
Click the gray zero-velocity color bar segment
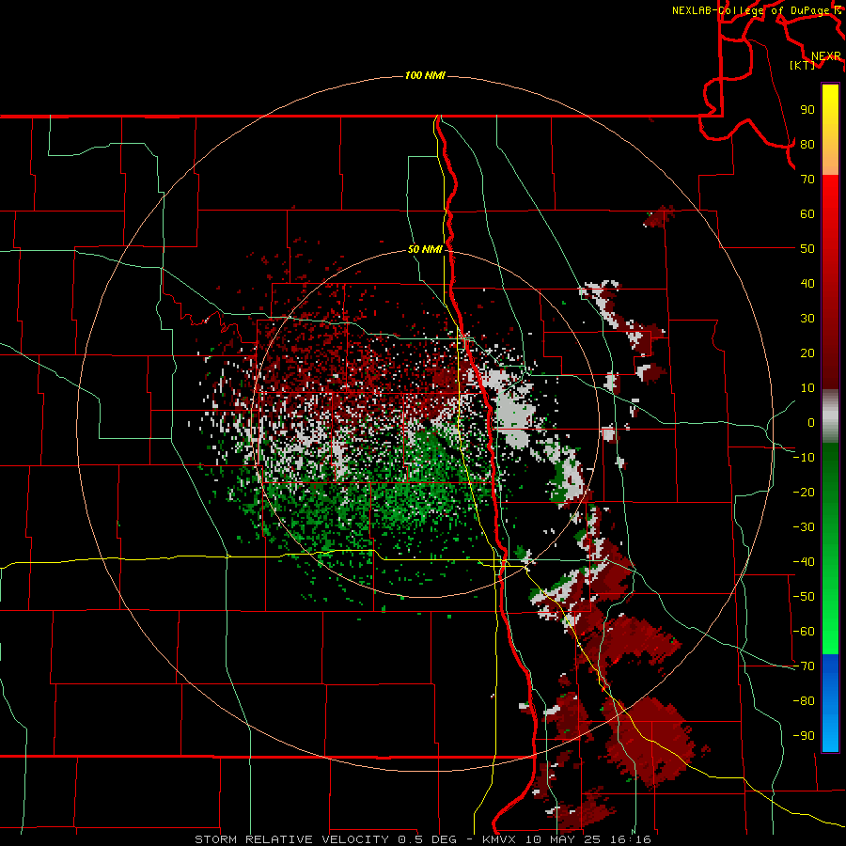(830, 416)
